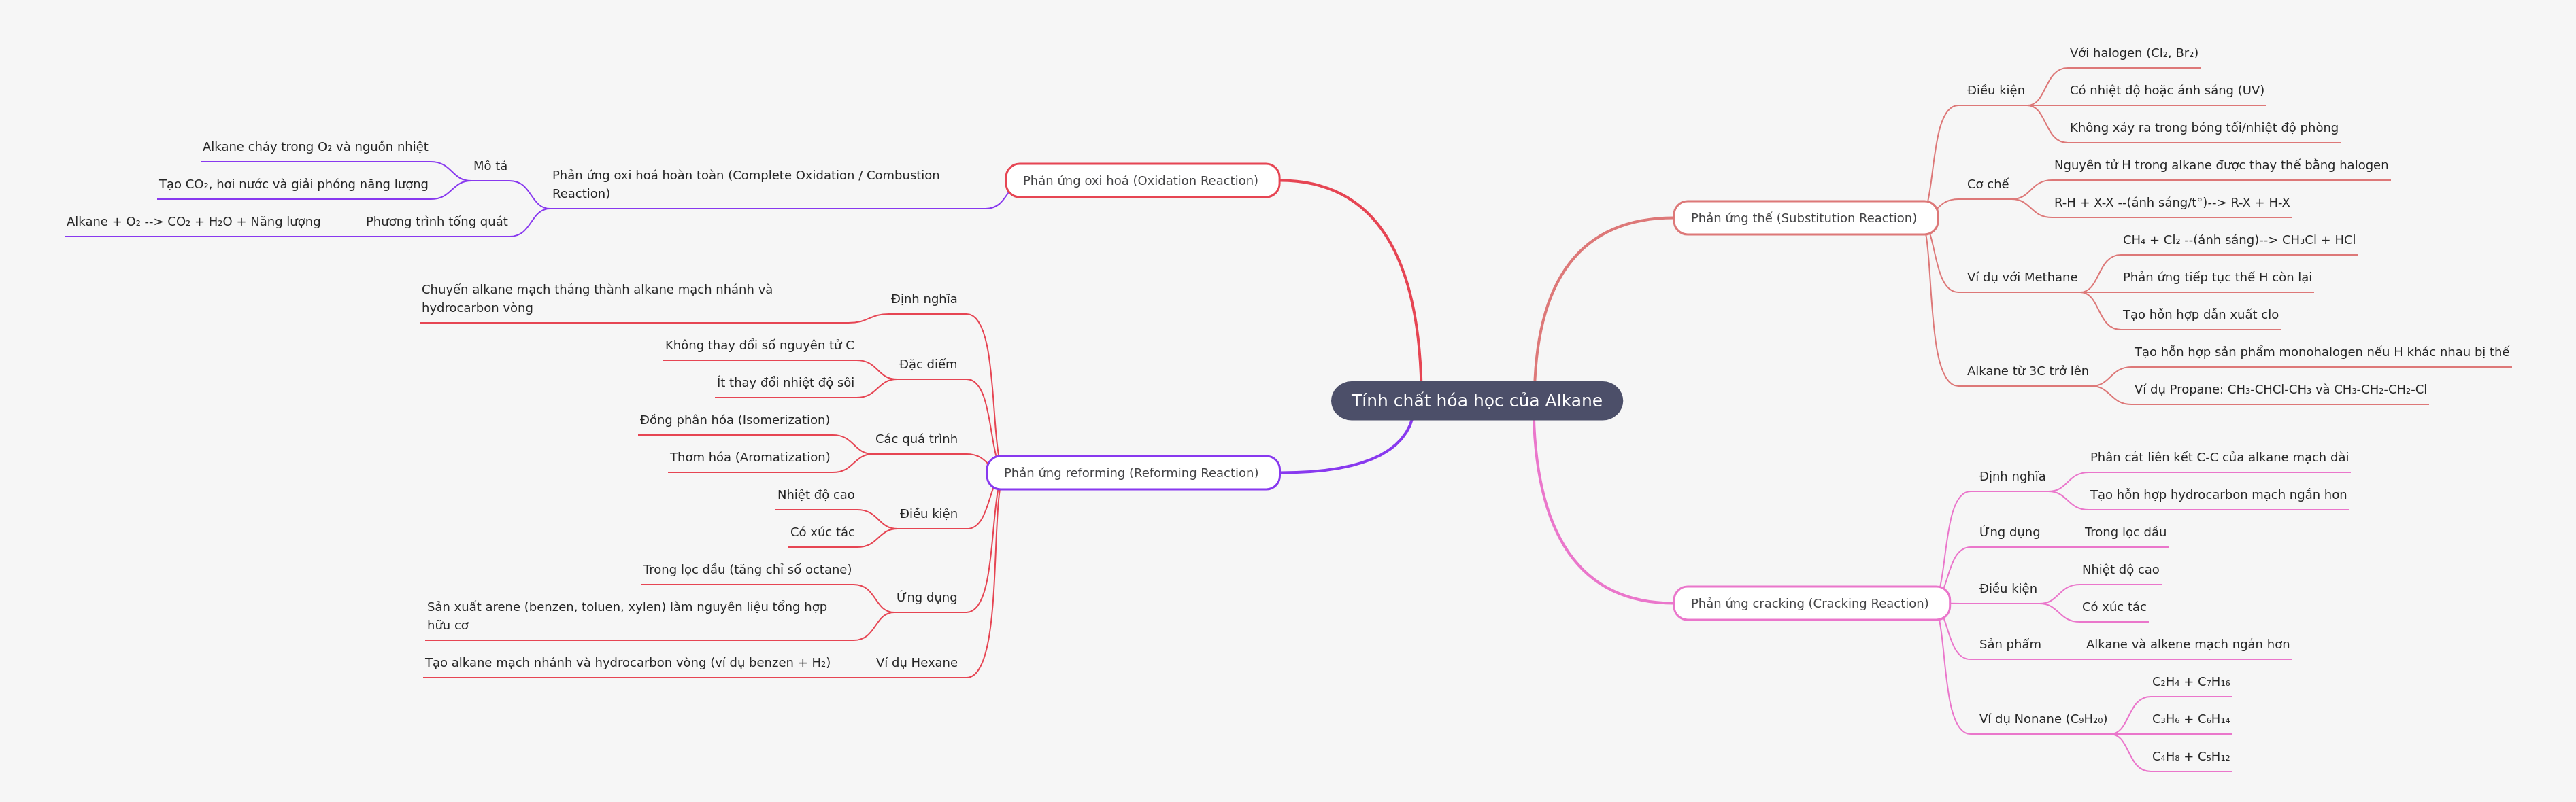The image size is (2576, 802).
Task: Select the "Phản ứng thế (Substitution Reaction)" node
Action: 1804,217
